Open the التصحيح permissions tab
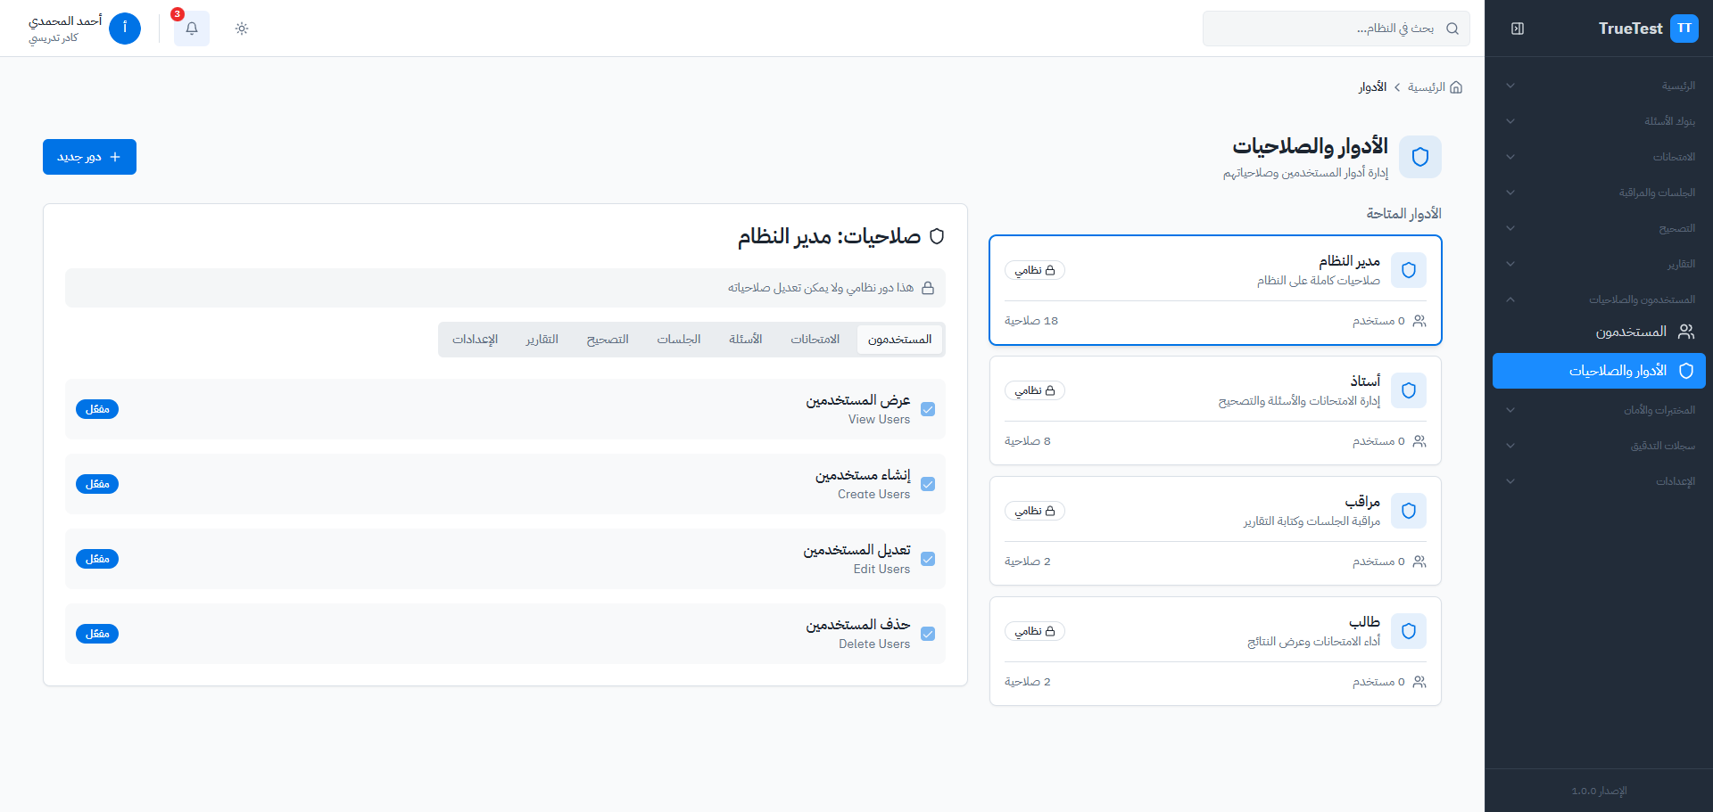 pyautogui.click(x=608, y=339)
